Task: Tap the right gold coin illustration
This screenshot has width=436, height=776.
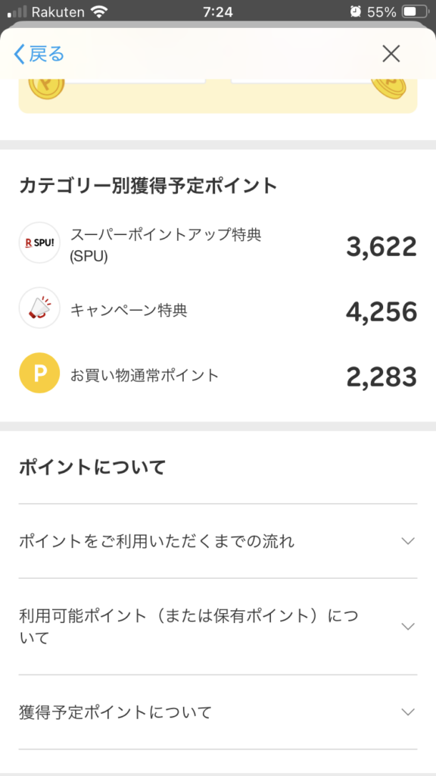Action: coord(388,89)
